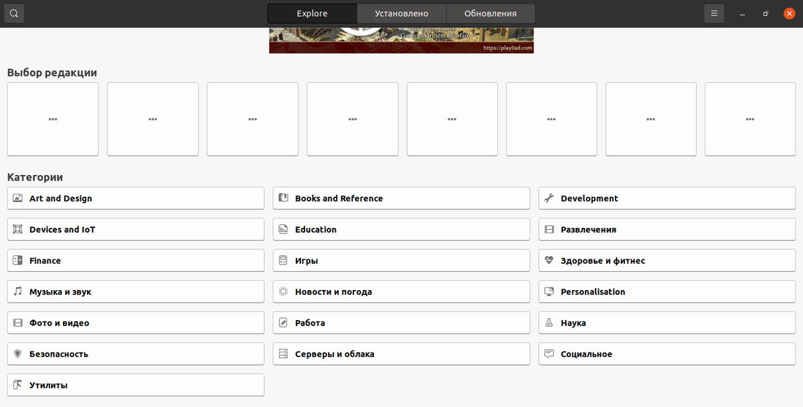
Task: Open the Обновления tab
Action: pos(490,13)
